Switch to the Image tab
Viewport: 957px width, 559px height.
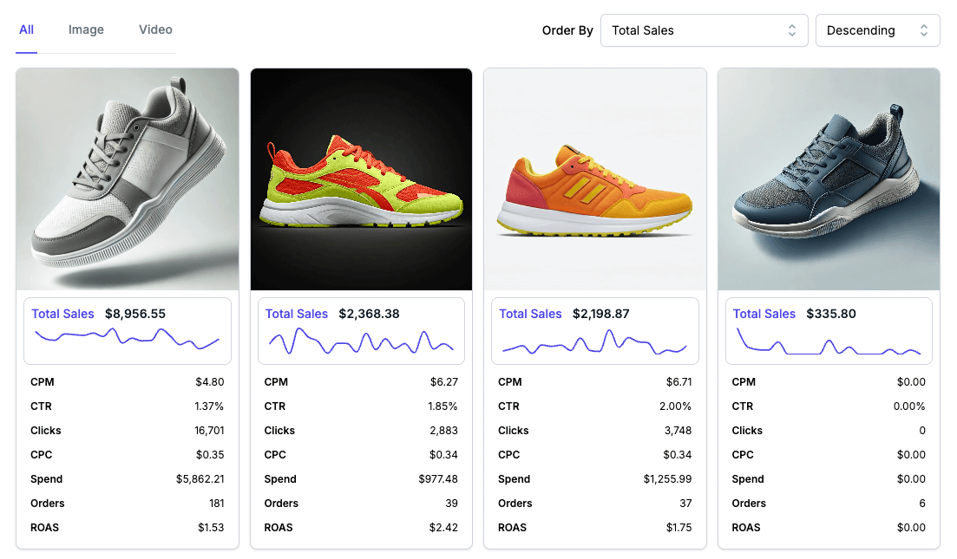[86, 29]
